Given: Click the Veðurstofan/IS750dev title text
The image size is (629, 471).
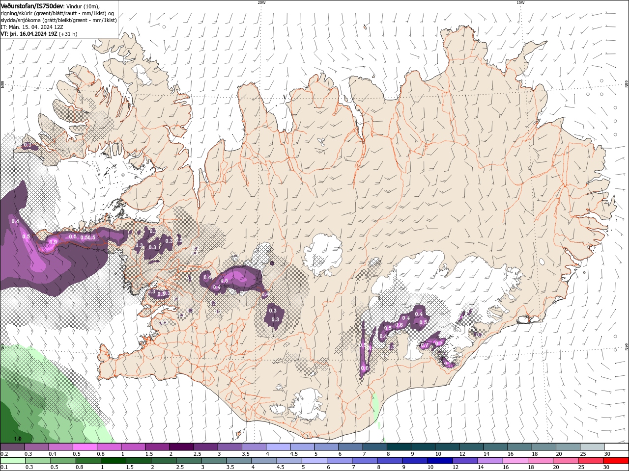Looking at the screenshot, I should click(31, 6).
